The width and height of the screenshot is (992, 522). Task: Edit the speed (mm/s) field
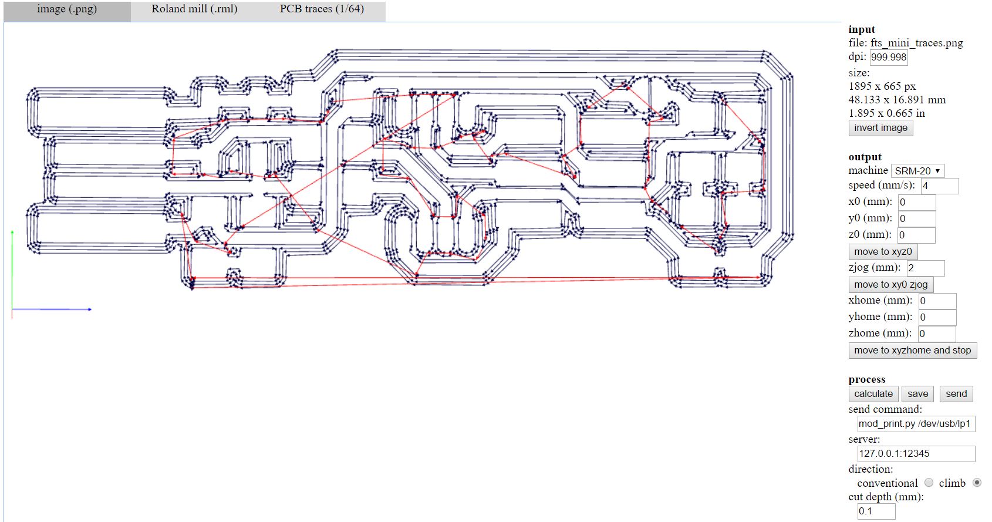pyautogui.click(x=939, y=186)
